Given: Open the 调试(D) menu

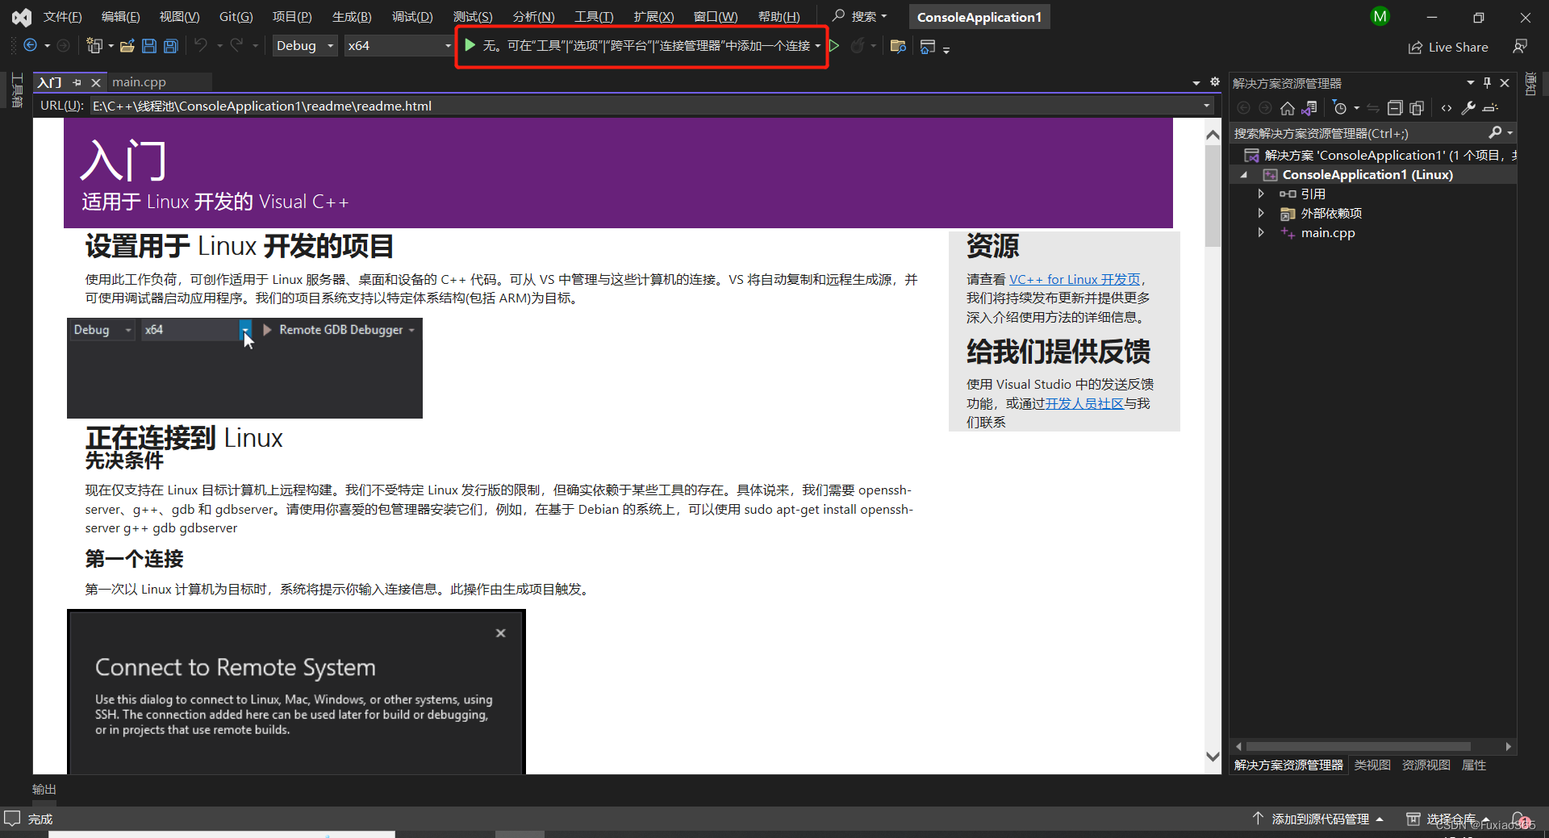Looking at the screenshot, I should point(412,17).
